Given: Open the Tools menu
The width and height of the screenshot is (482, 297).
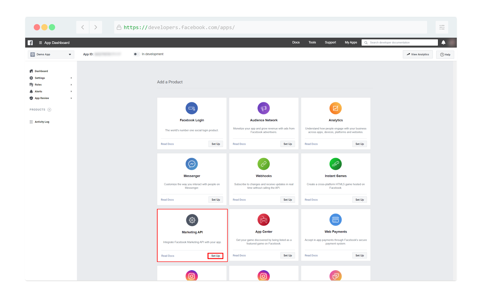Looking at the screenshot, I should pyautogui.click(x=312, y=42).
